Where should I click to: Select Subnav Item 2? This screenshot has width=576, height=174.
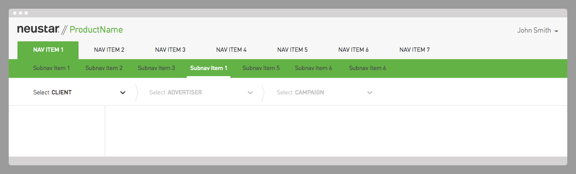pos(104,68)
